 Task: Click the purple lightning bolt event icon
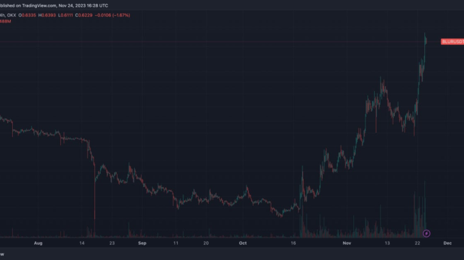click(x=426, y=233)
